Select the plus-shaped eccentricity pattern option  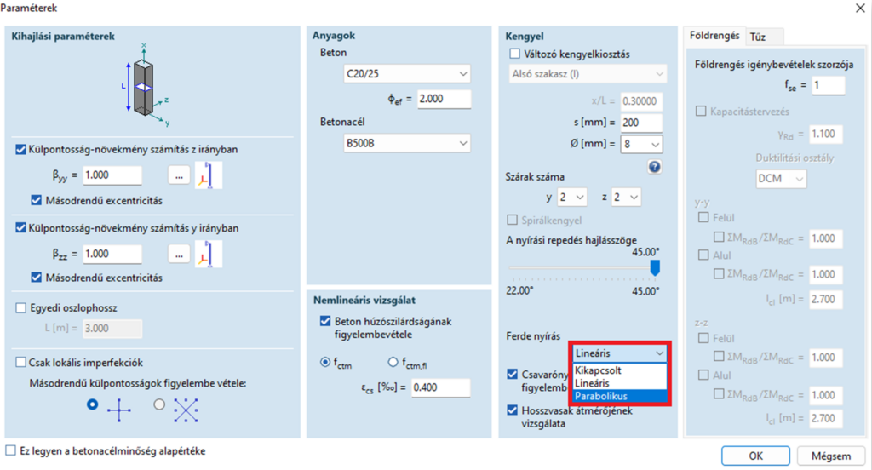93,405
